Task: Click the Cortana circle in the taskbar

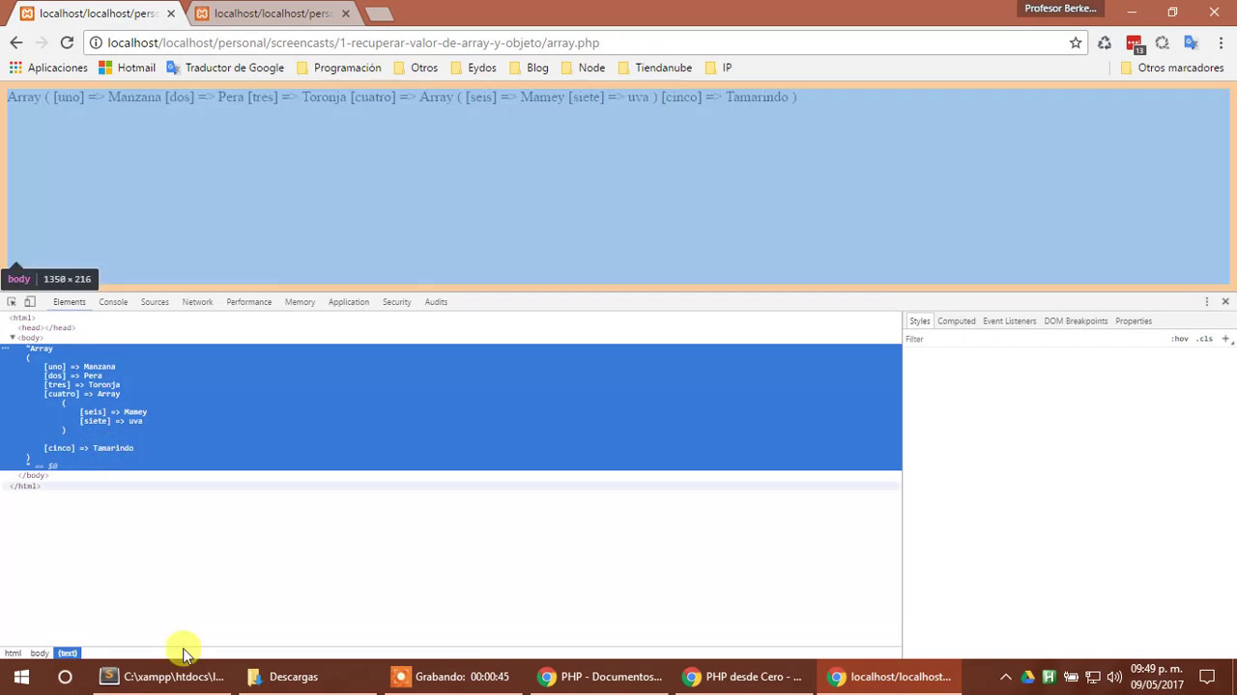Action: [x=65, y=677]
